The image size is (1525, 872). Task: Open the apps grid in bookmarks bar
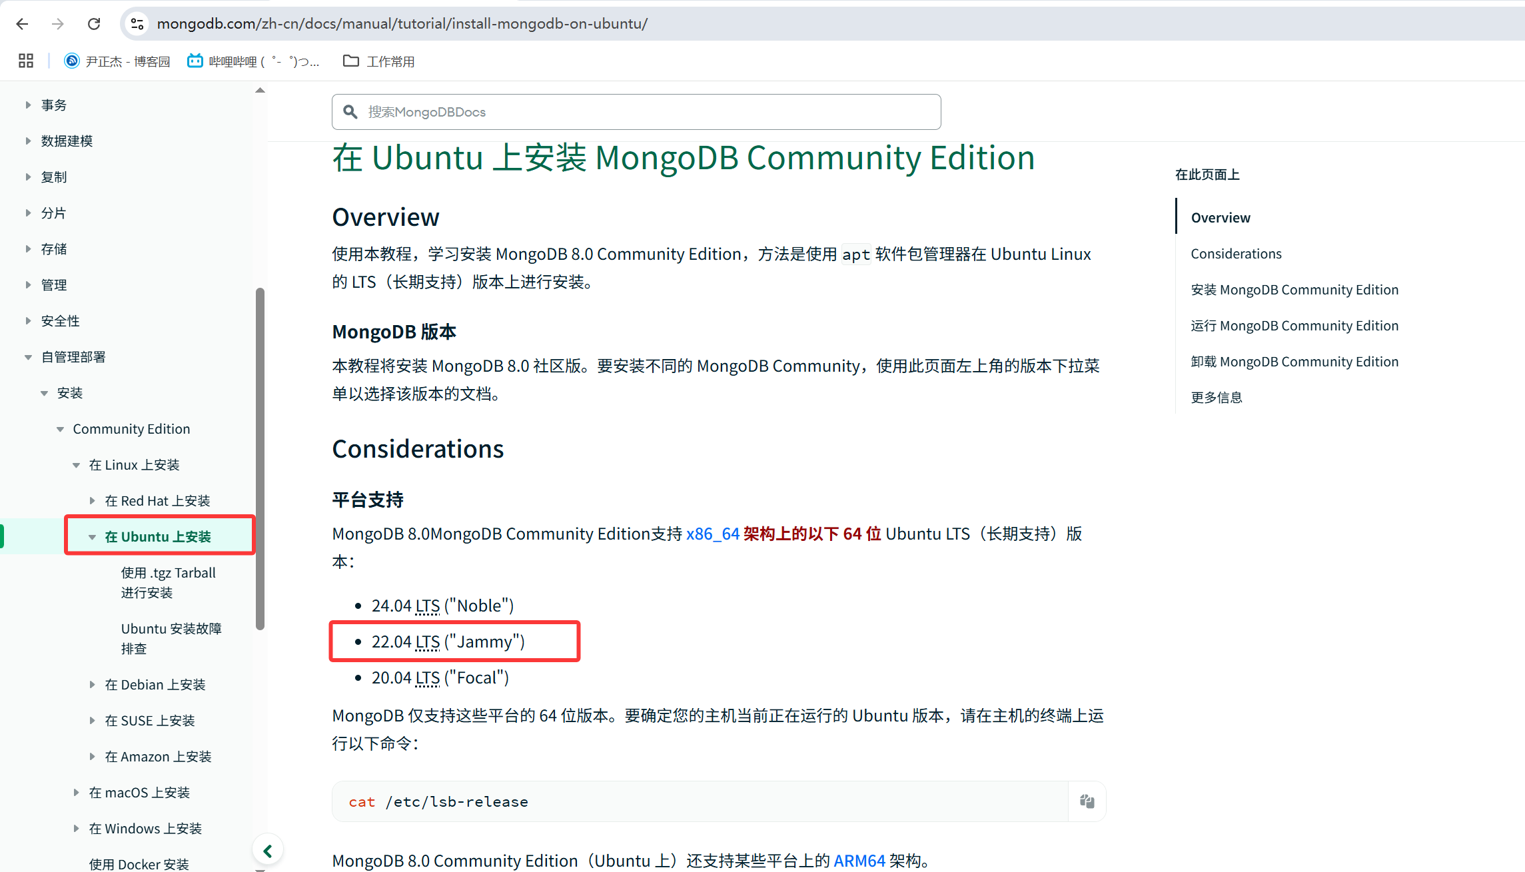26,61
